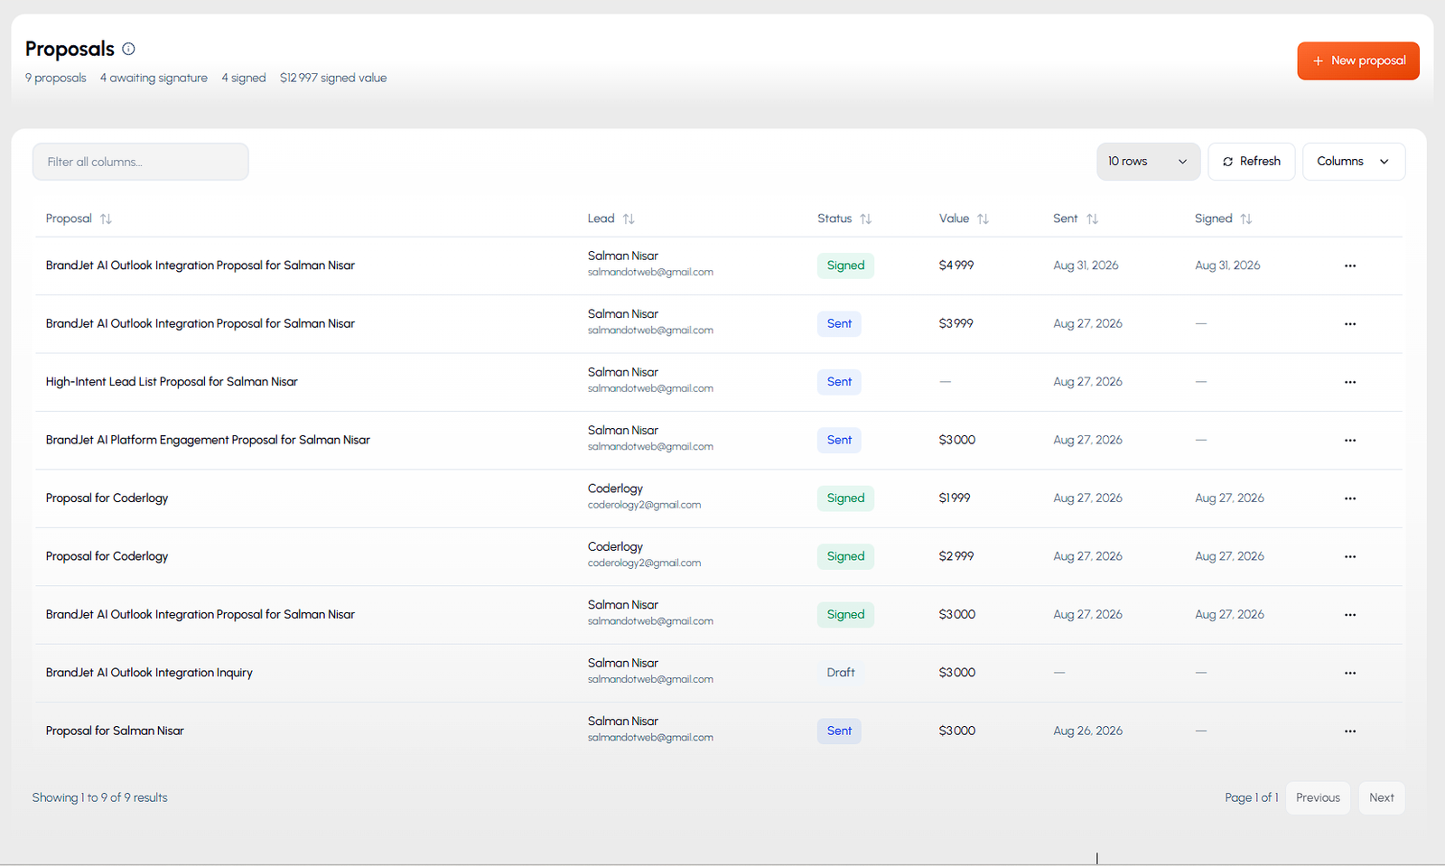Screen dimensions: 1445x866
Task: Open row menu for $4999 signed proposal
Action: click(x=1350, y=265)
